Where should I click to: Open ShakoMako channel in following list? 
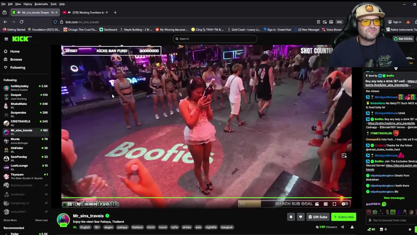pos(25,105)
